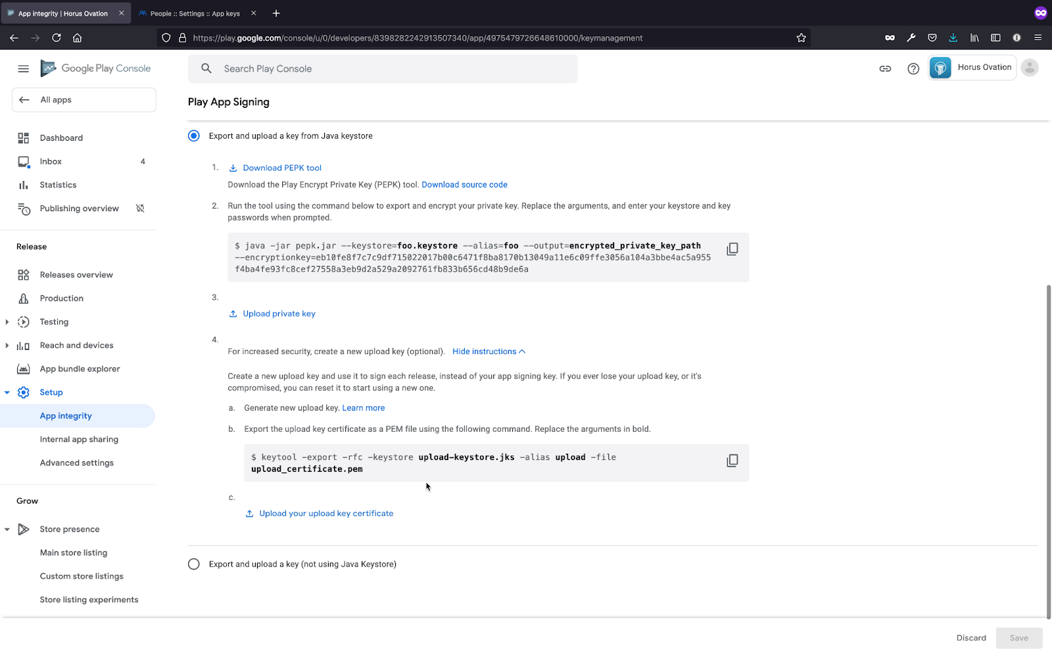Click the Grow section label
The image size is (1052, 658).
tap(27, 501)
